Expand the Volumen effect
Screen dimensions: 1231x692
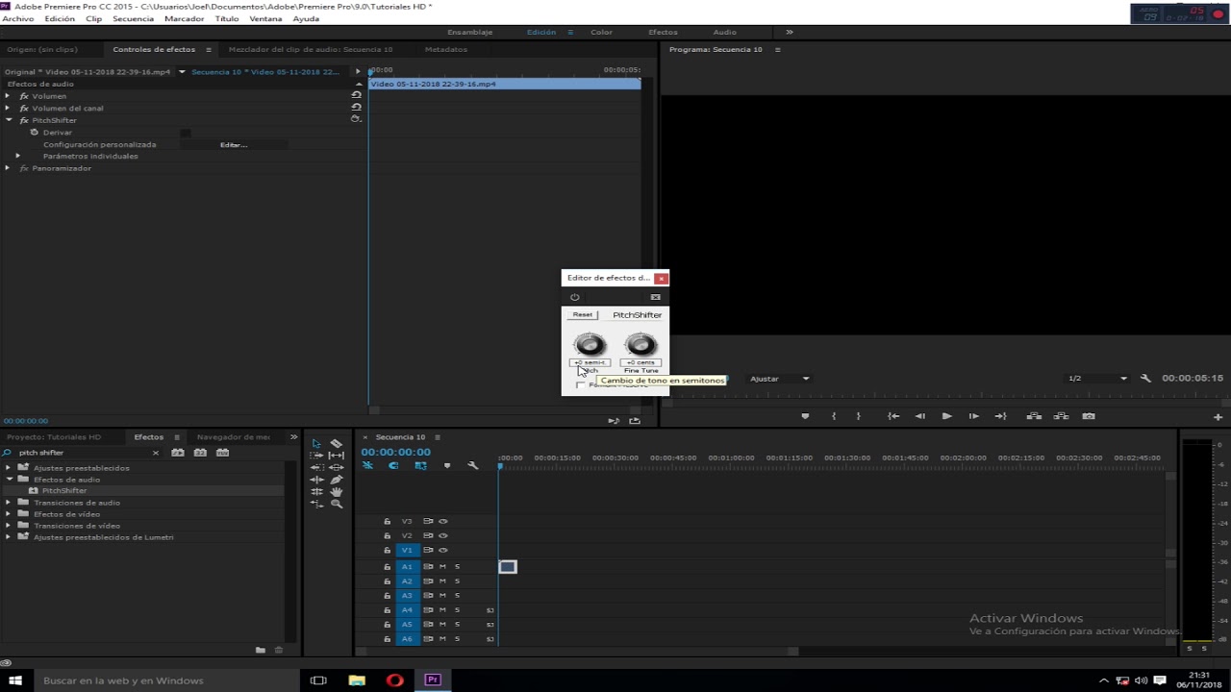[x=8, y=96]
